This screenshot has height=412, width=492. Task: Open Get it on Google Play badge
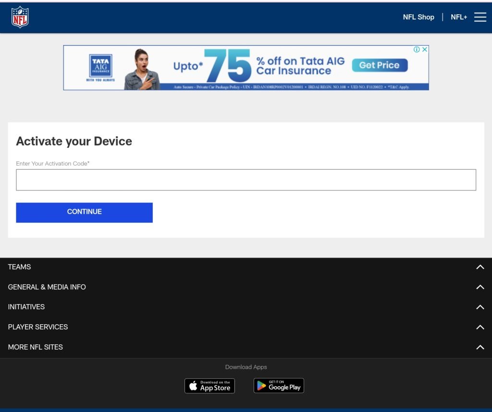point(279,386)
